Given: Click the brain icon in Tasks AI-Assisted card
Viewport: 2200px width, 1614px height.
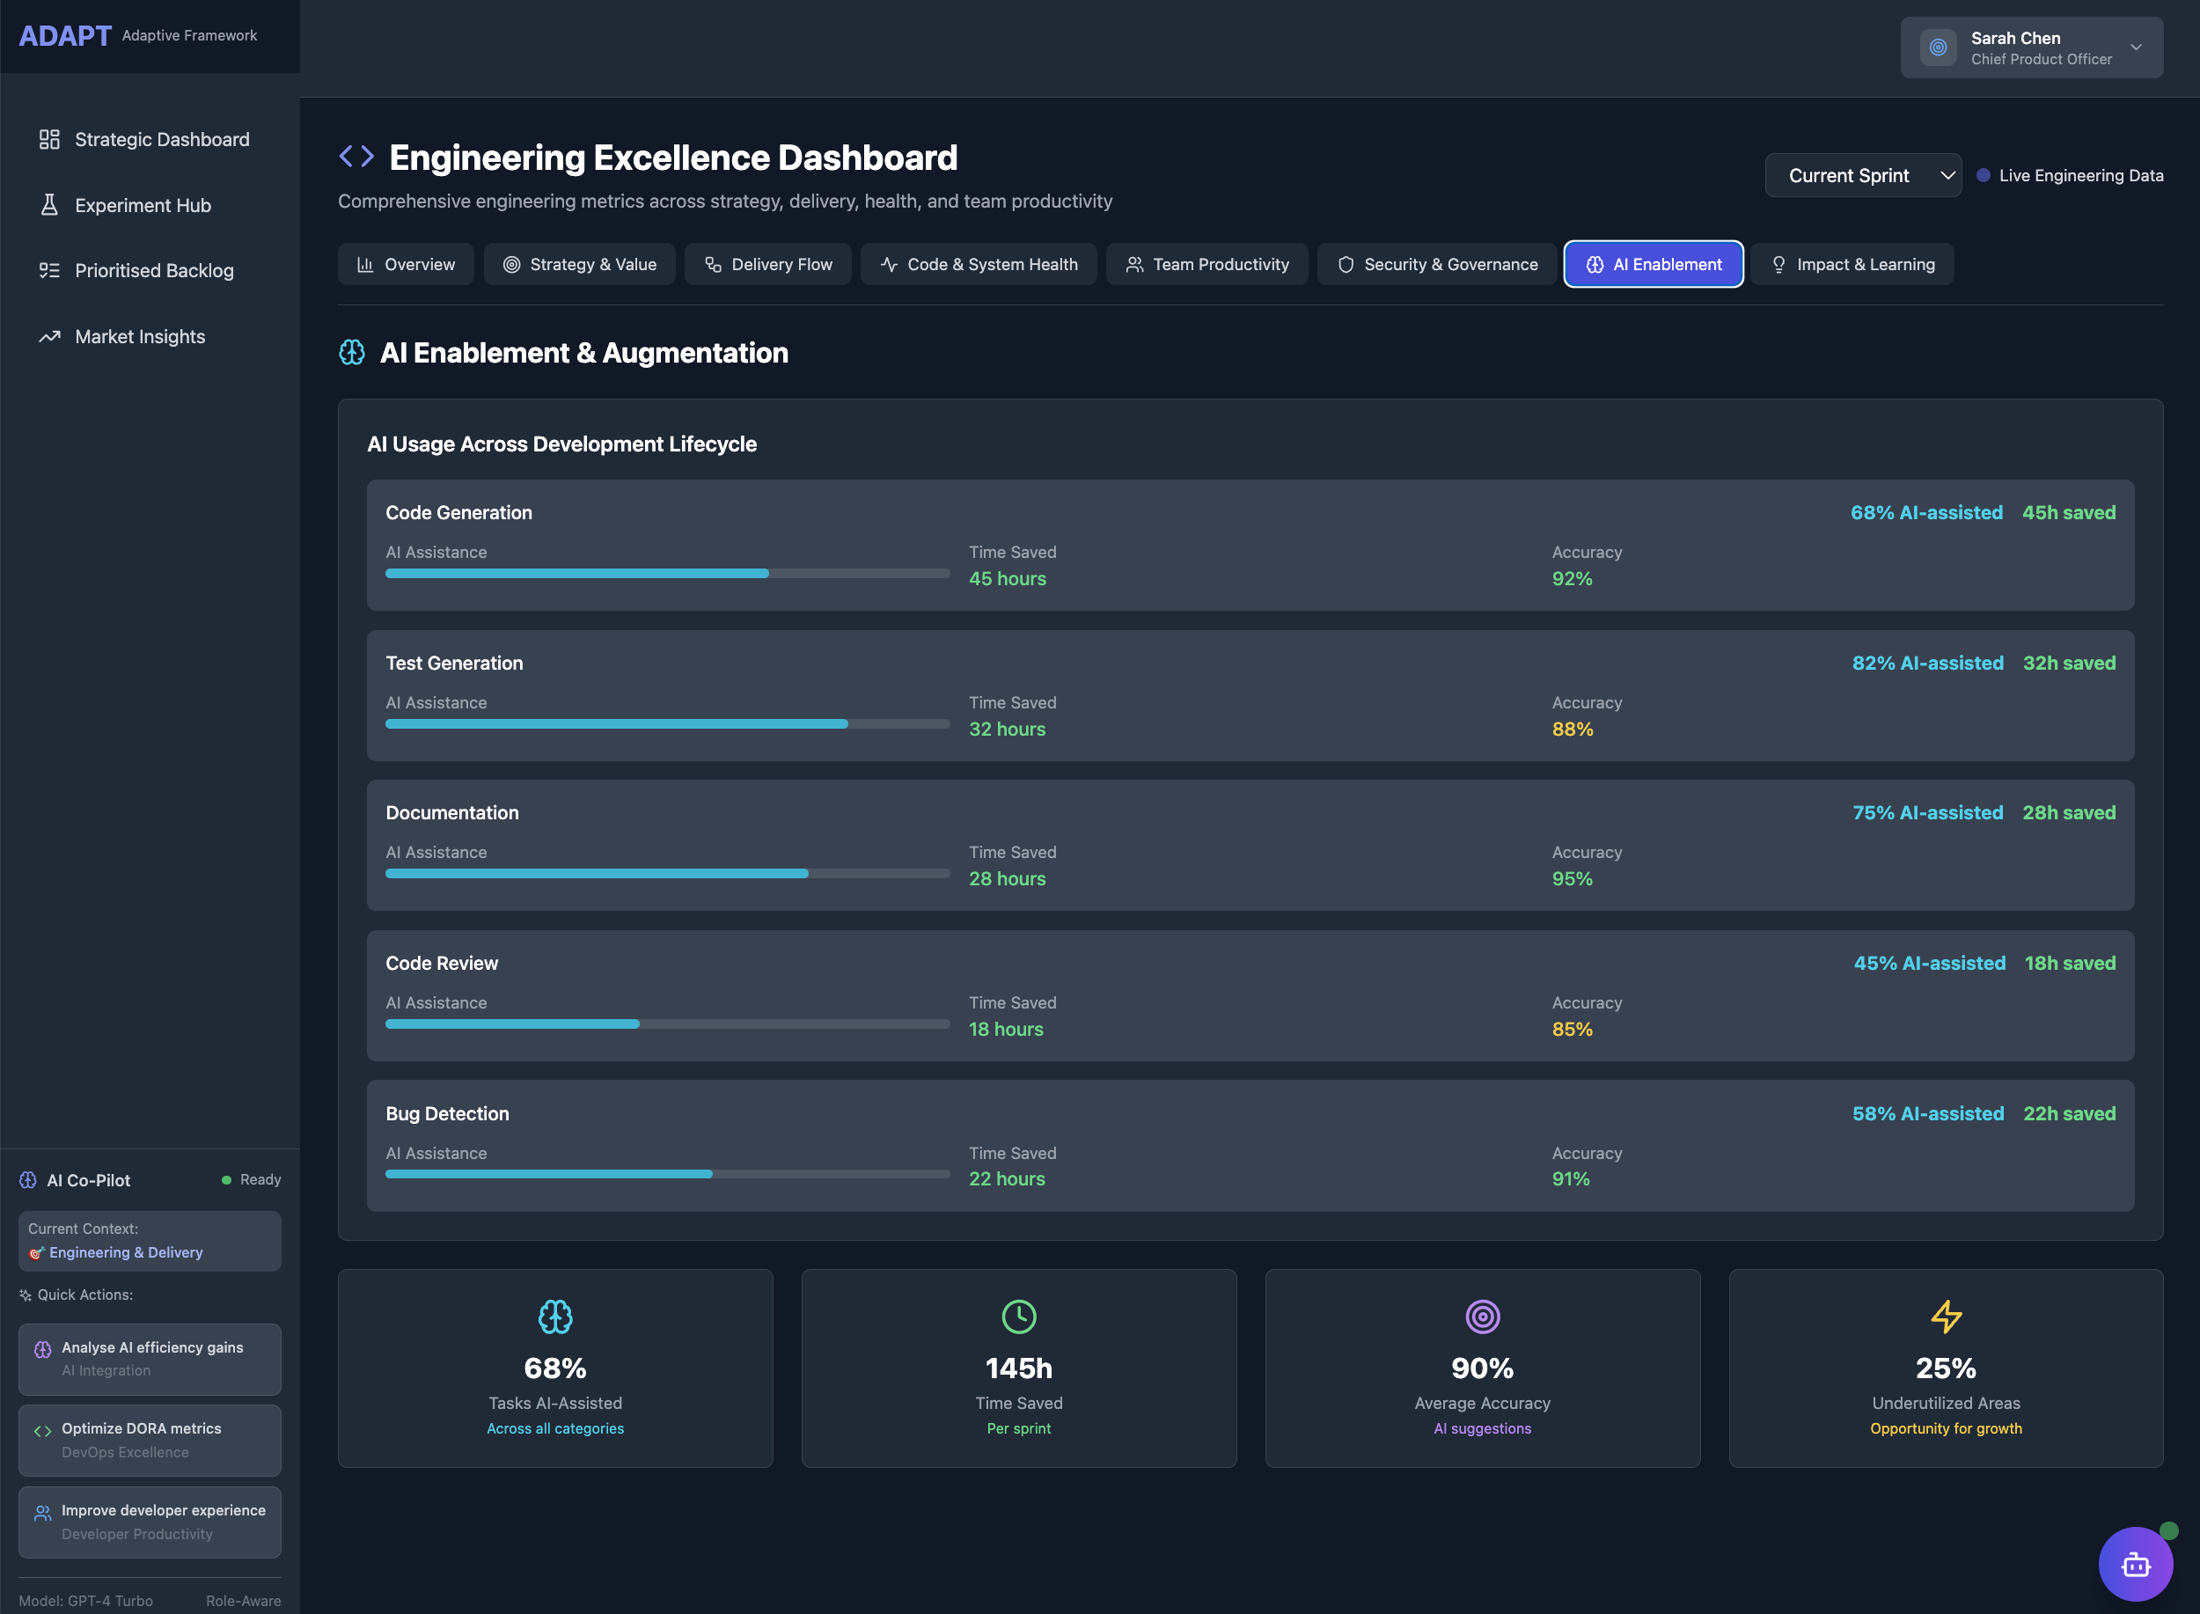Looking at the screenshot, I should [555, 1317].
